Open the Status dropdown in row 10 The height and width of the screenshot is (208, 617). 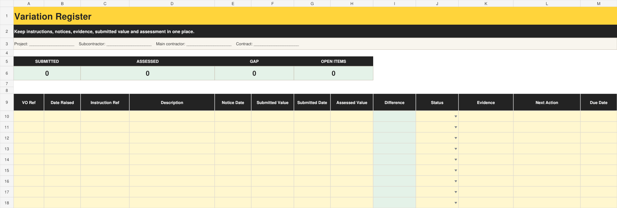point(455,116)
